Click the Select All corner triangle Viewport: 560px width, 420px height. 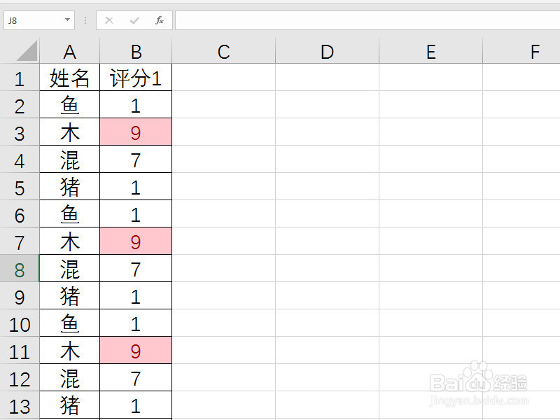pos(27,50)
